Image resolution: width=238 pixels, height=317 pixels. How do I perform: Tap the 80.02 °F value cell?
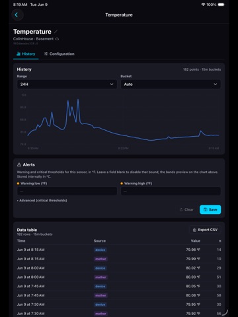pyautogui.click(x=193, y=268)
